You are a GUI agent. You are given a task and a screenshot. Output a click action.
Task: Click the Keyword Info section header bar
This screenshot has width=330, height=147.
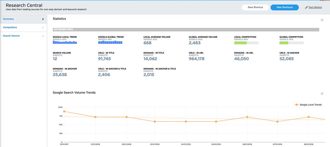[x=186, y=30]
